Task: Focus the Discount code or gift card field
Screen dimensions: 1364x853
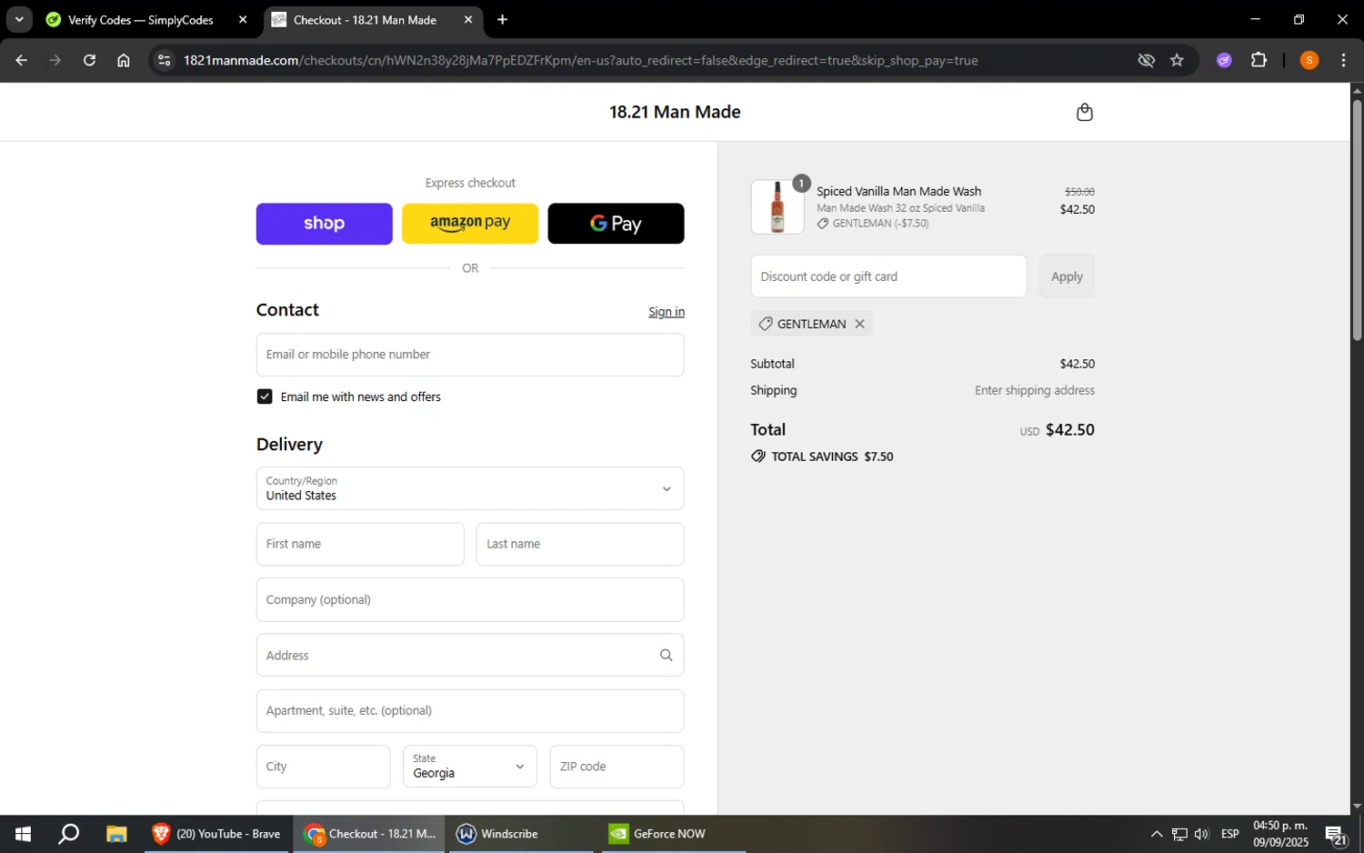Action: pos(888,276)
